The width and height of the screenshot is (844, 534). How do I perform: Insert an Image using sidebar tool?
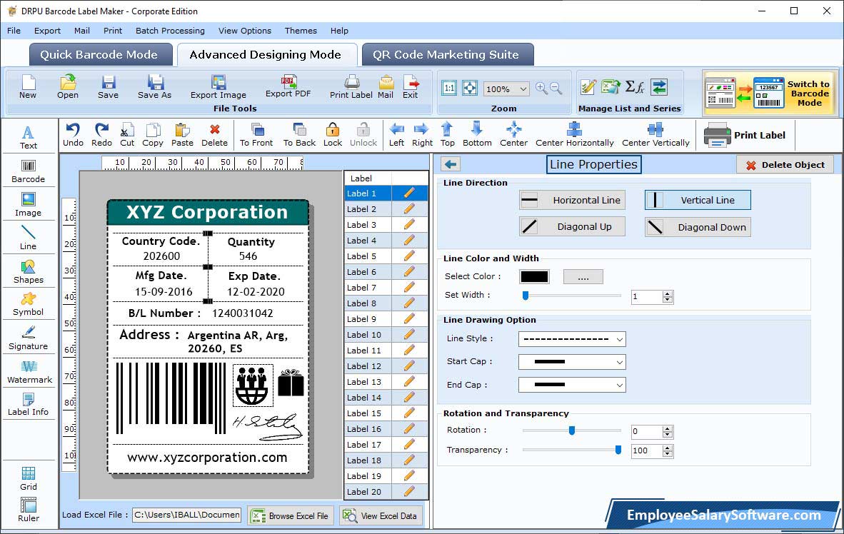point(28,205)
